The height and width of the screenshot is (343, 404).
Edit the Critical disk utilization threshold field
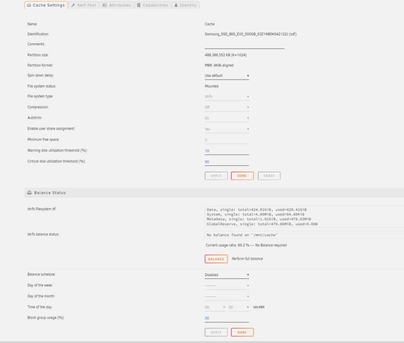(x=227, y=162)
